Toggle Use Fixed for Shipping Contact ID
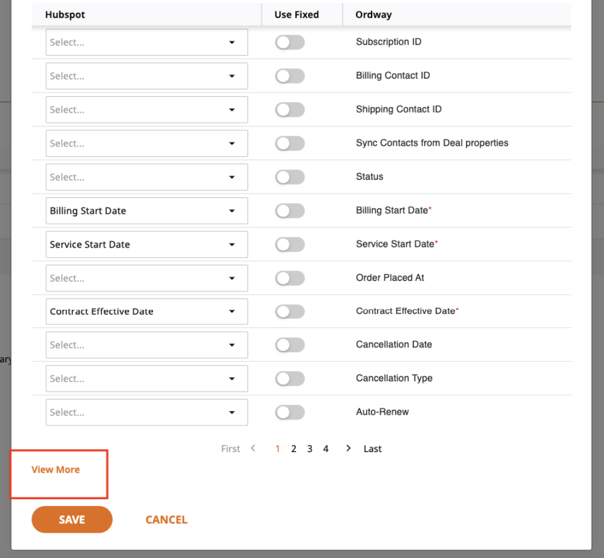 point(290,110)
